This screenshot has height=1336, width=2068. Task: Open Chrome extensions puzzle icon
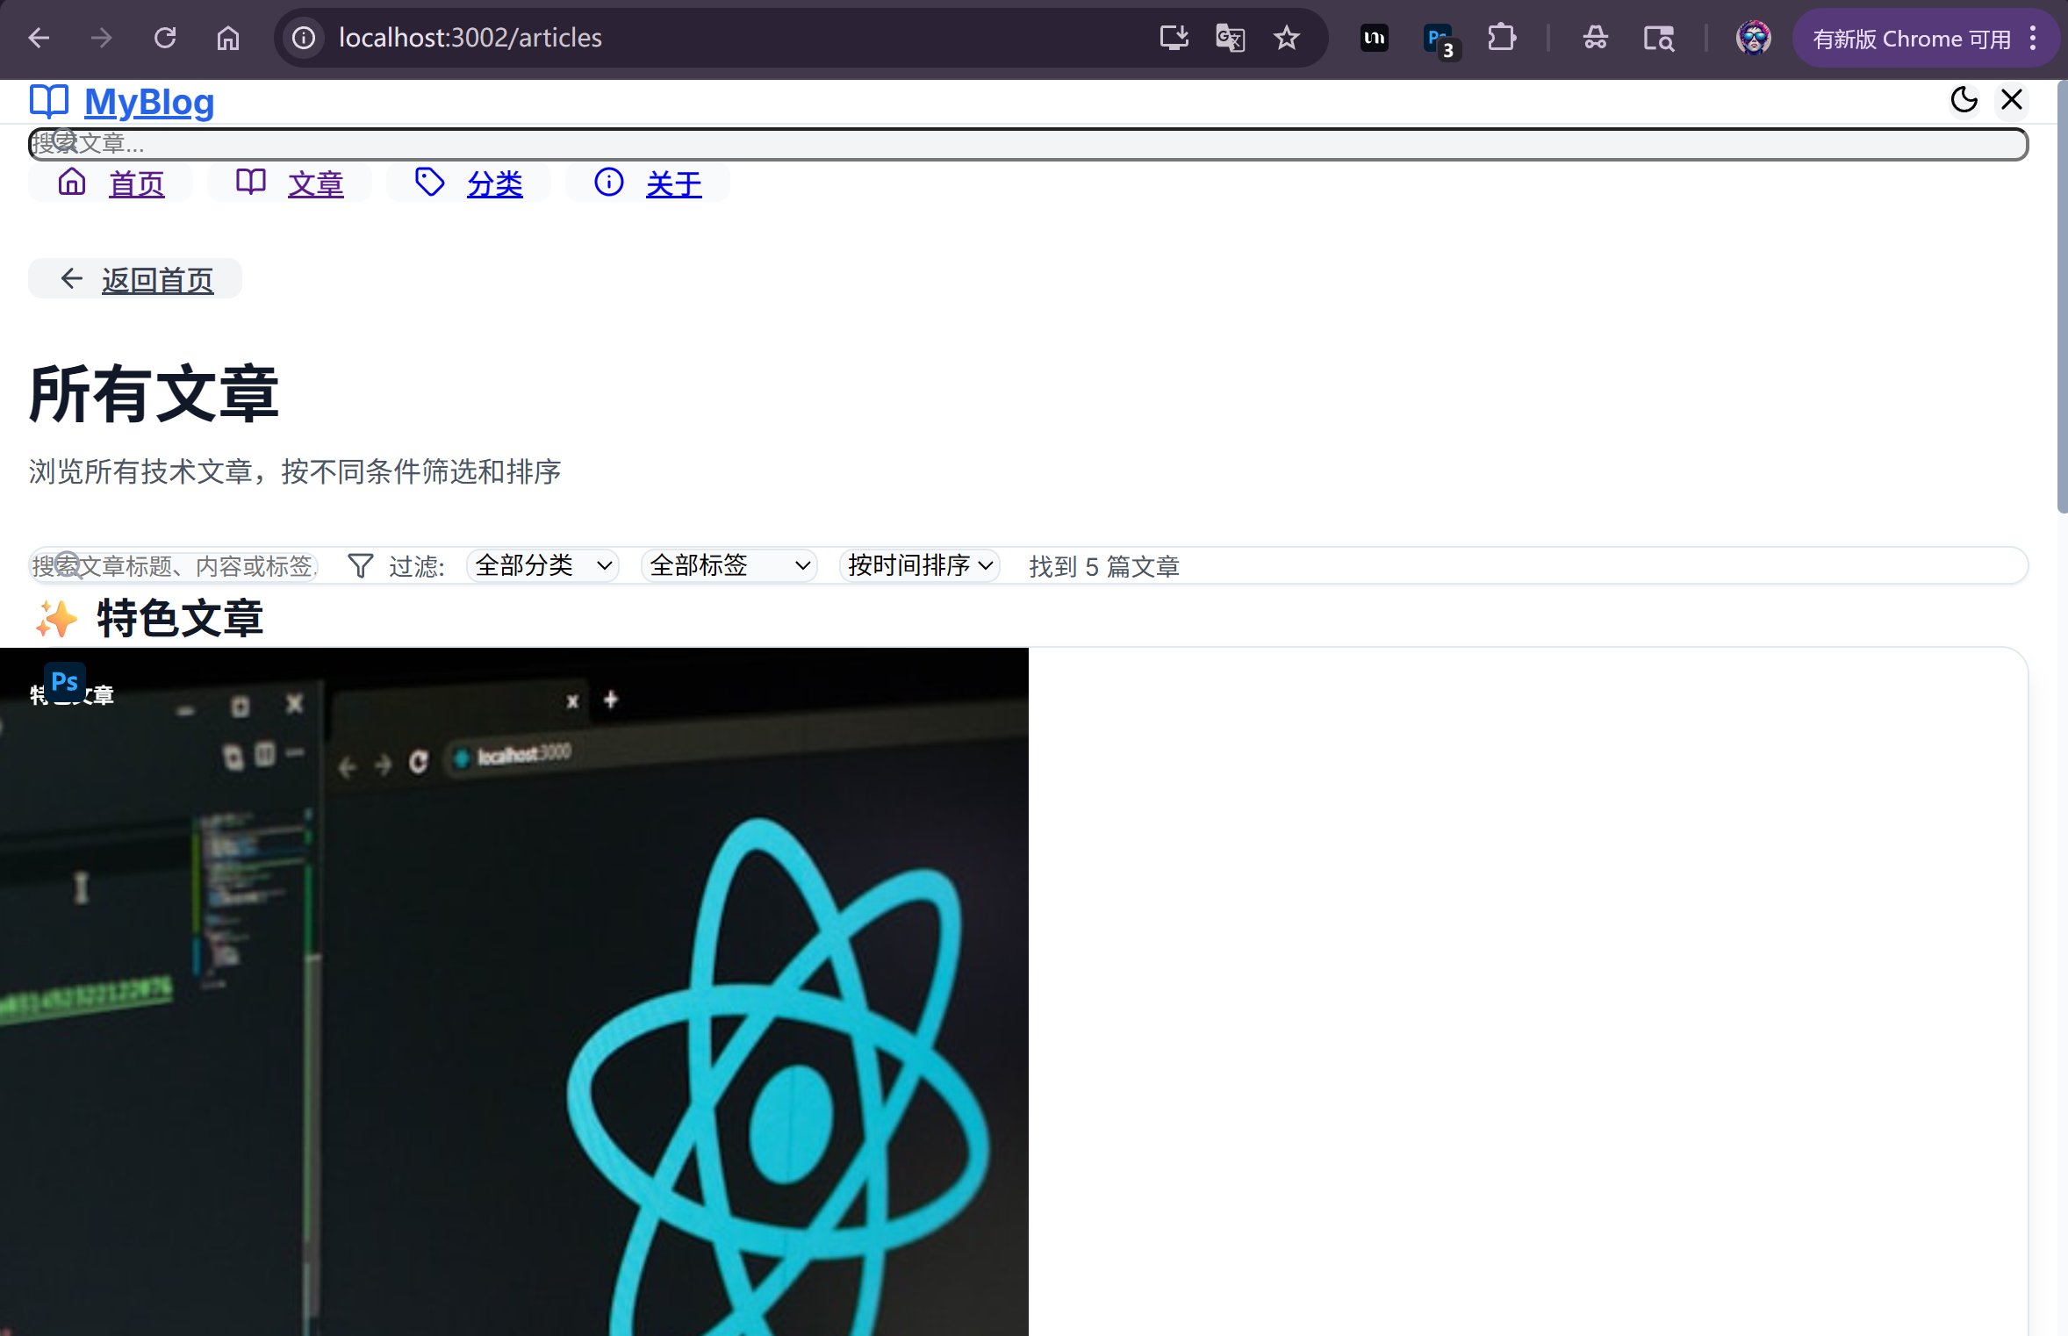point(1501,38)
